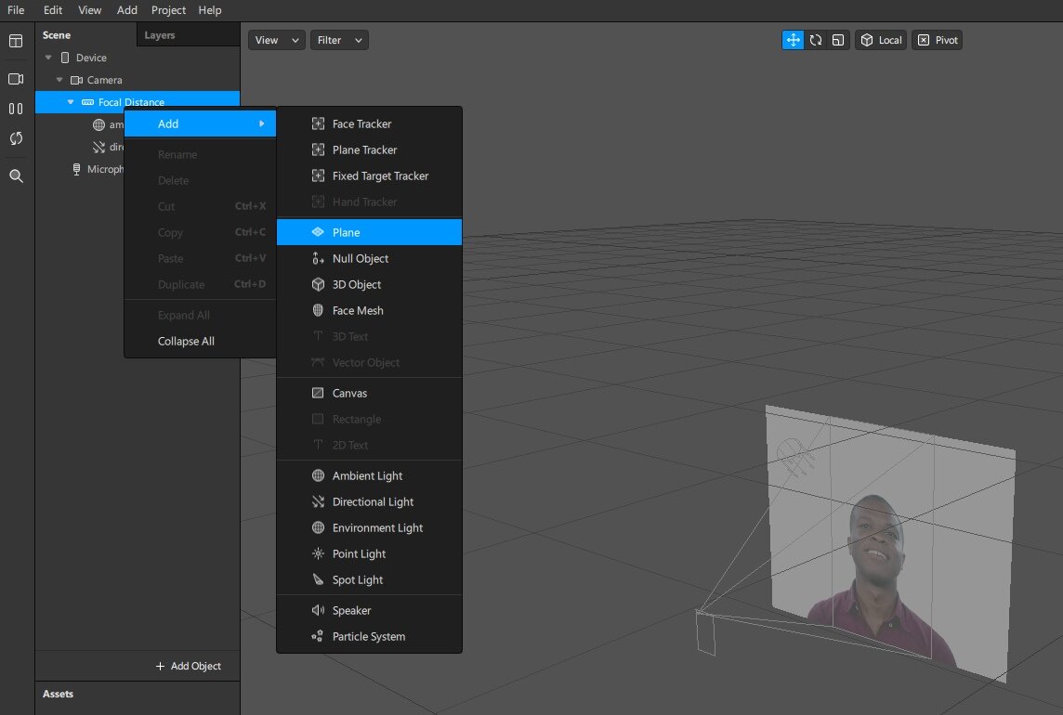
Task: Toggle the Pivot mode button
Action: coord(937,40)
